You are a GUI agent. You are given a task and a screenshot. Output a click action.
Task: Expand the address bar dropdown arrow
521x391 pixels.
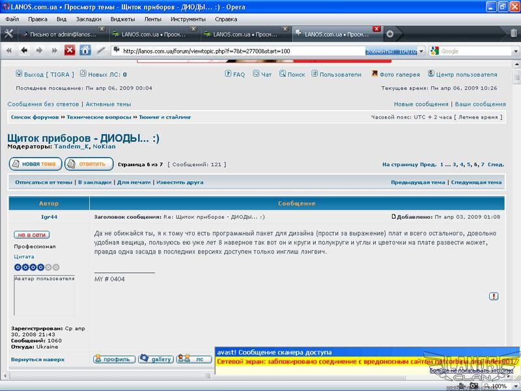point(421,51)
